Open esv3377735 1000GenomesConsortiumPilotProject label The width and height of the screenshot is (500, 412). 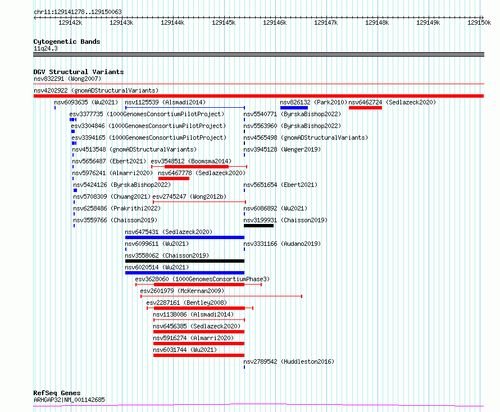pyautogui.click(x=147, y=114)
